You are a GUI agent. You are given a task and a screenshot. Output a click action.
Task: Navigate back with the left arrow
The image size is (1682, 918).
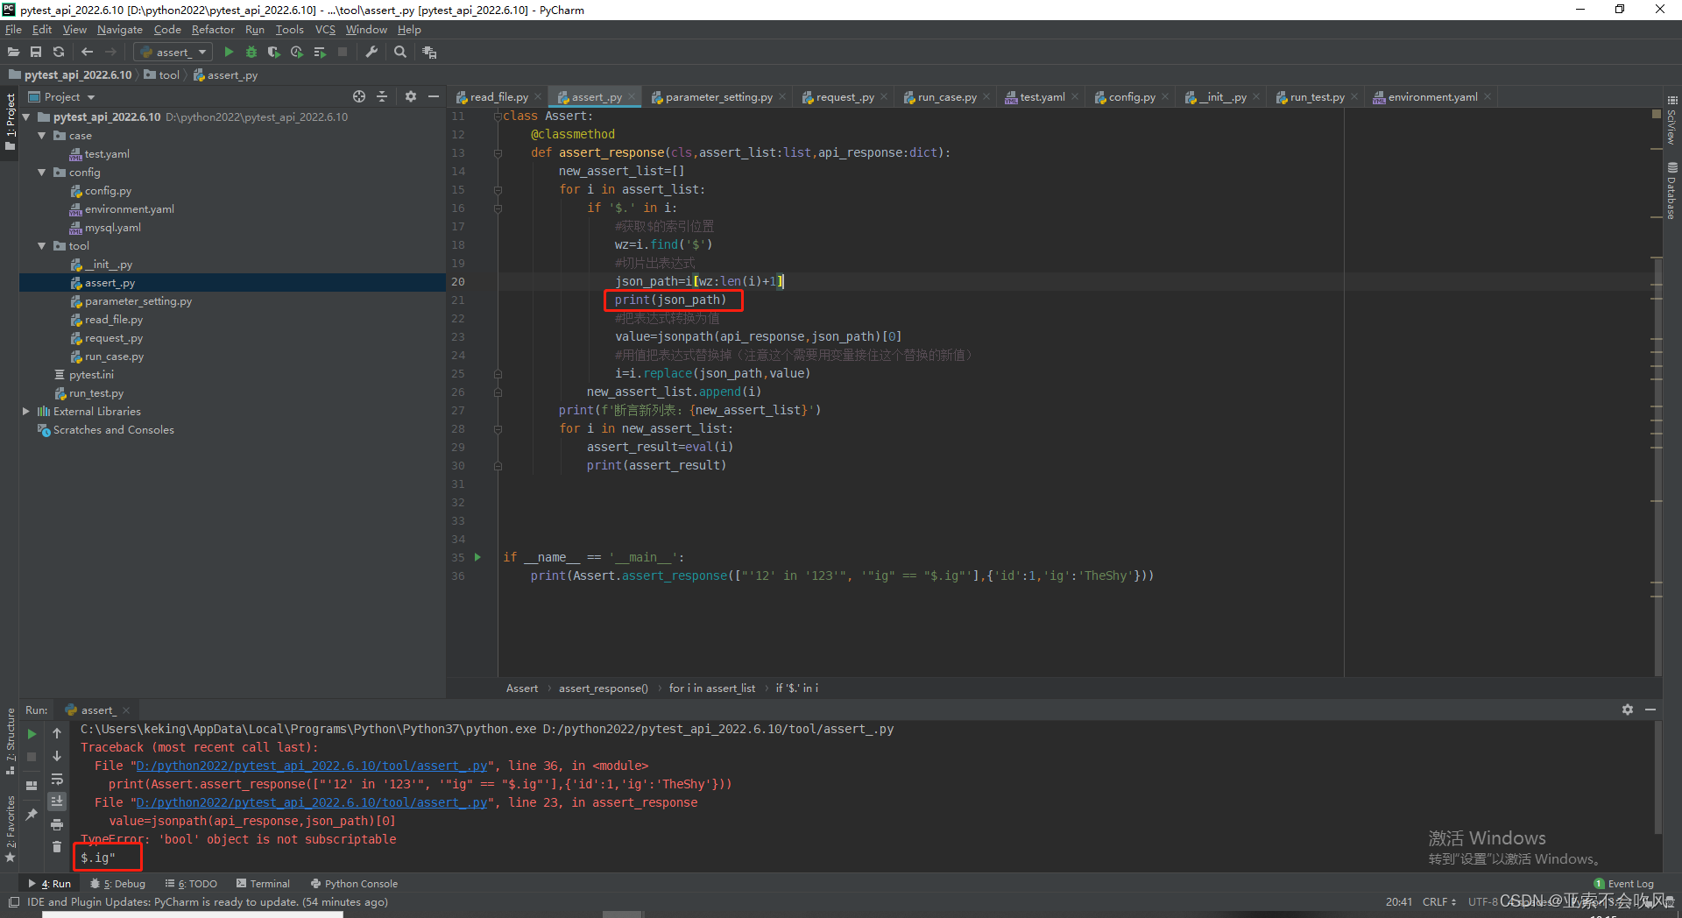[87, 53]
